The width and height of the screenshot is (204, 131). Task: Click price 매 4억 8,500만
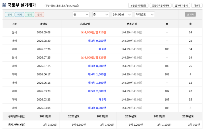tap(97, 66)
